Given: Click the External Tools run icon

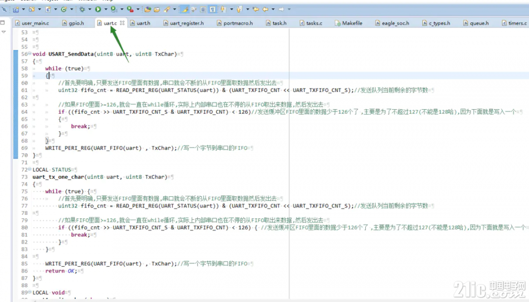Looking at the screenshot, I should click(130, 9).
